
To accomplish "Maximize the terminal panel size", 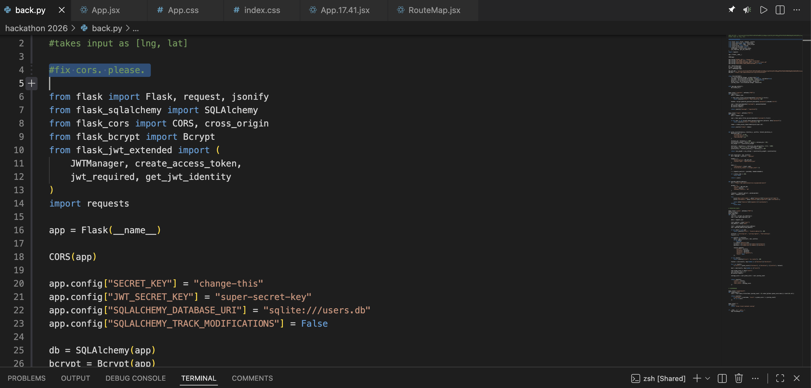I will point(780,378).
